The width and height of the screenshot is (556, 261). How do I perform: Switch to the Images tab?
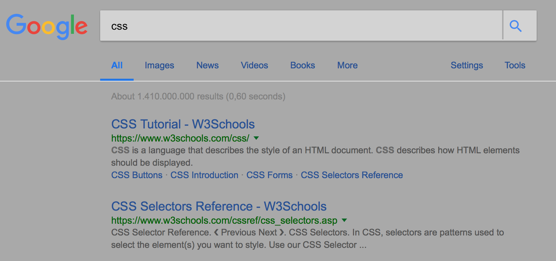159,65
